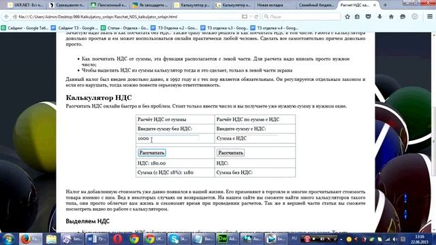This screenshot has height=245, width=436.
Task: Open a new tab with plus button
Action: 385,5
